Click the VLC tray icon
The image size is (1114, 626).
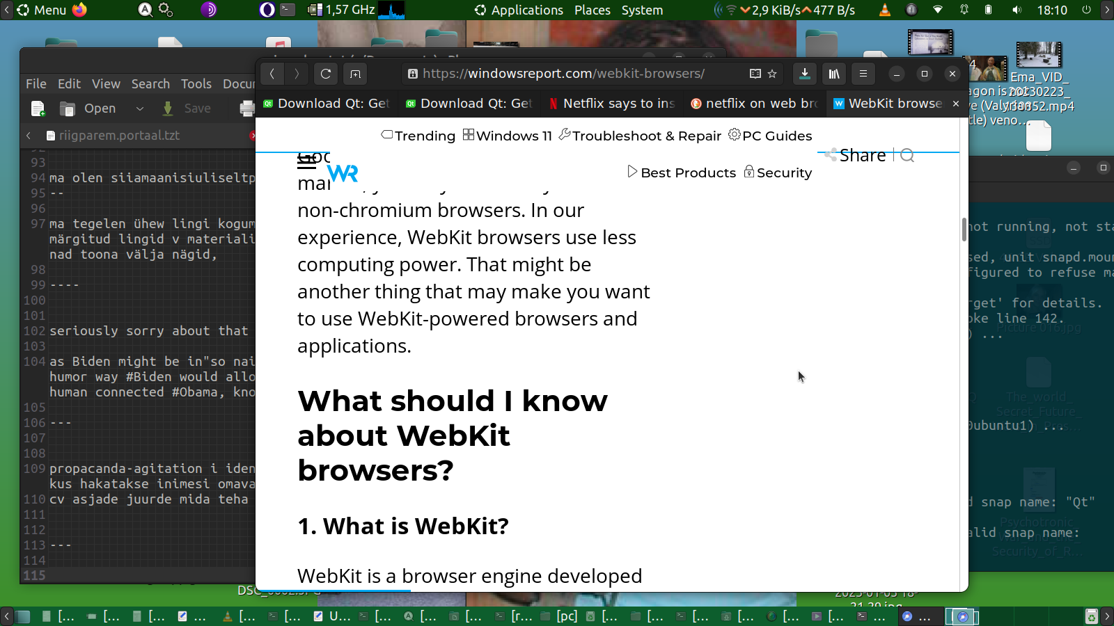[x=885, y=10]
